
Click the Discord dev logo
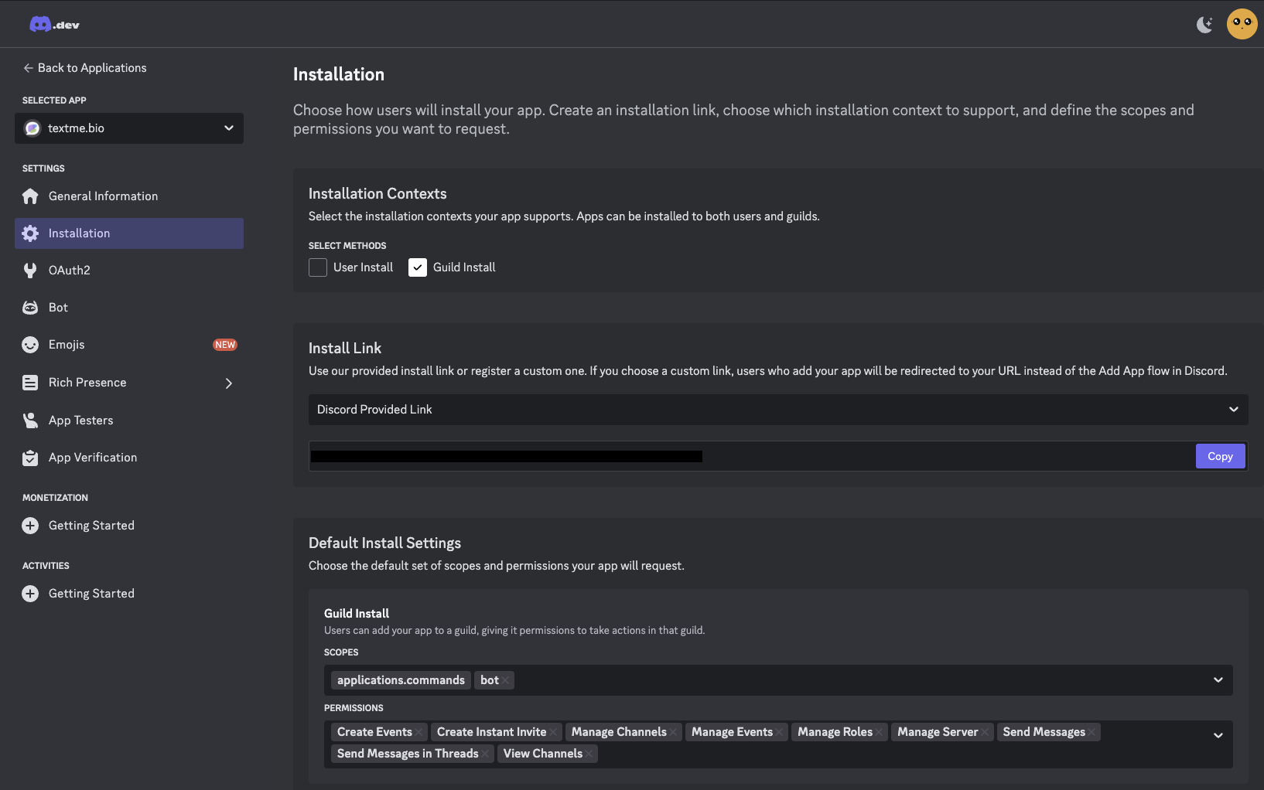54,25
